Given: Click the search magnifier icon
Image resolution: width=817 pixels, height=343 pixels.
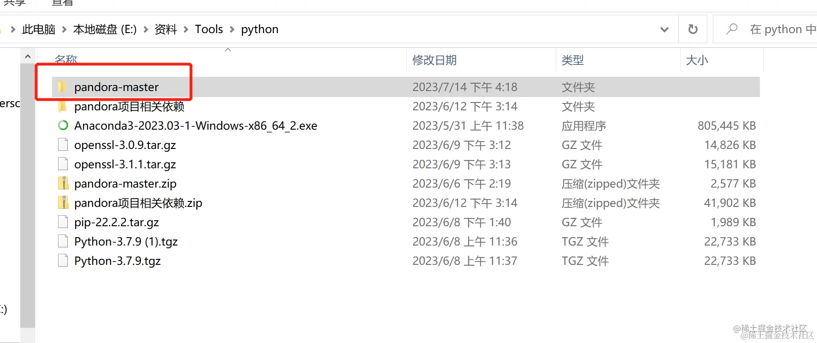Looking at the screenshot, I should pyautogui.click(x=732, y=29).
